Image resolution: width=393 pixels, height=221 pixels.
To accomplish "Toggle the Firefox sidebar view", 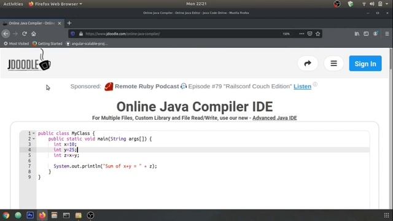I will pyautogui.click(x=366, y=34).
